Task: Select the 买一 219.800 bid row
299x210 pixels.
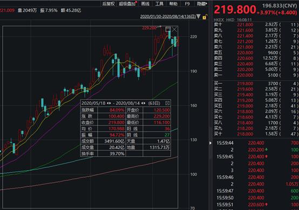Action: click(255, 83)
